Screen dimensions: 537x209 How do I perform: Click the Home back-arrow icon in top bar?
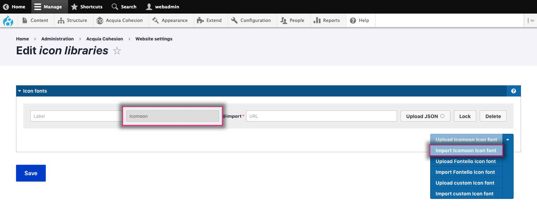6,7
